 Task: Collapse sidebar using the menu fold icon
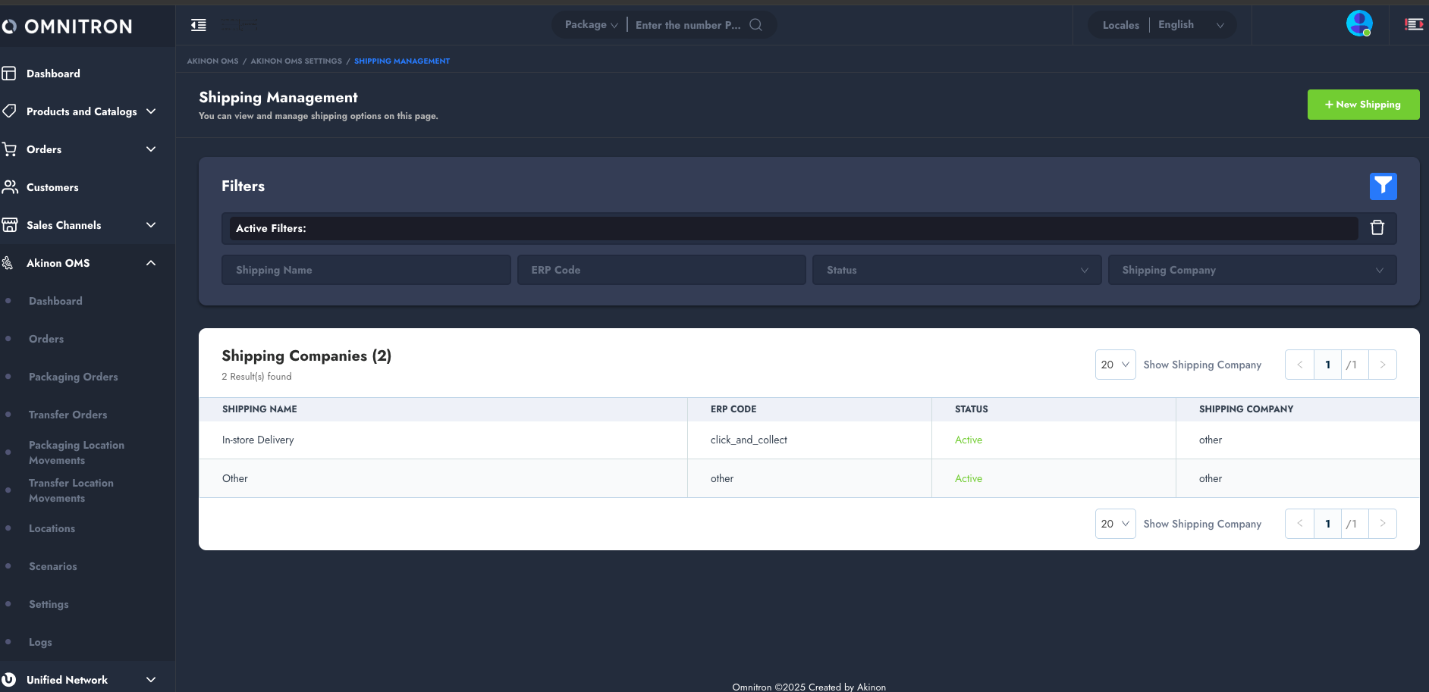(x=199, y=25)
